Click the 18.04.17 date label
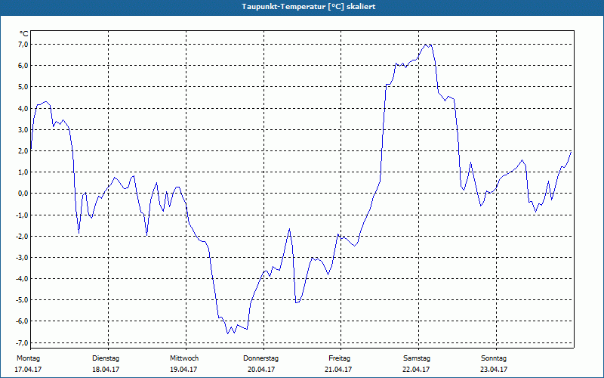 [x=106, y=370]
